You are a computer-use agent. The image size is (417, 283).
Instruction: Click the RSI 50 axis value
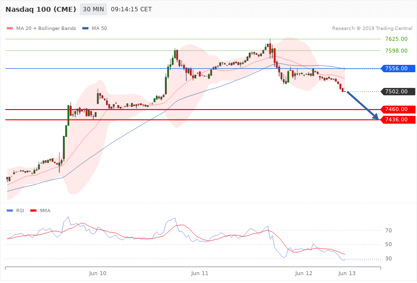pyautogui.click(x=388, y=244)
